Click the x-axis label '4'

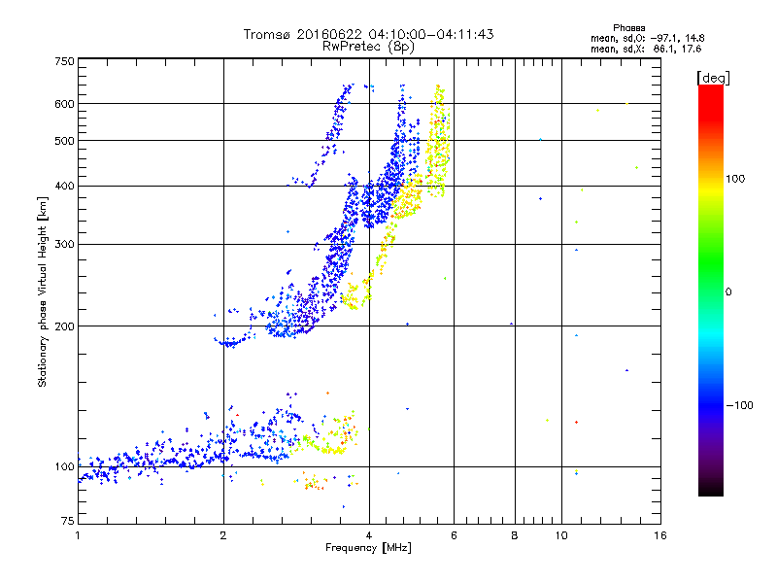(369, 535)
